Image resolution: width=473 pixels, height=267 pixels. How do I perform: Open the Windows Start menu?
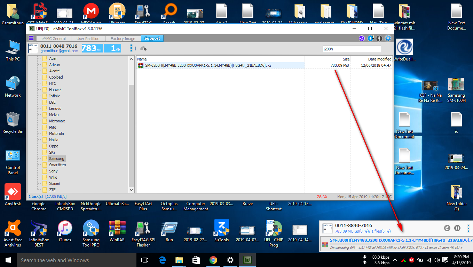[8, 260]
